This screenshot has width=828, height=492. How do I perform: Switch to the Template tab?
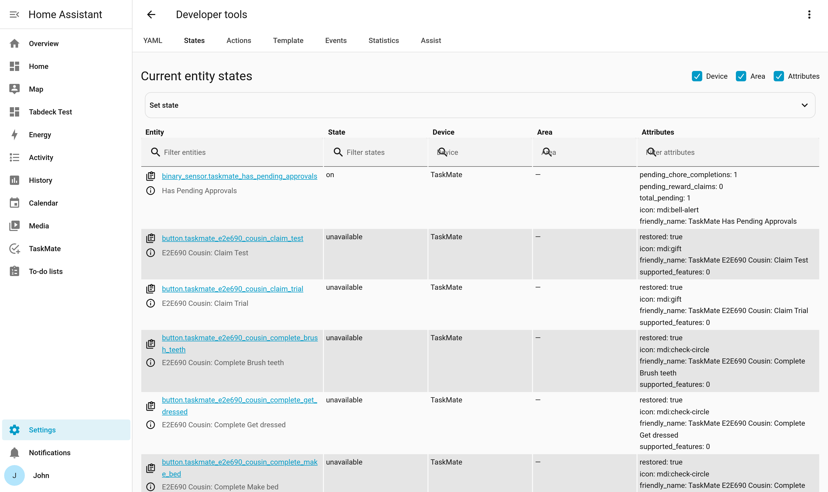288,40
